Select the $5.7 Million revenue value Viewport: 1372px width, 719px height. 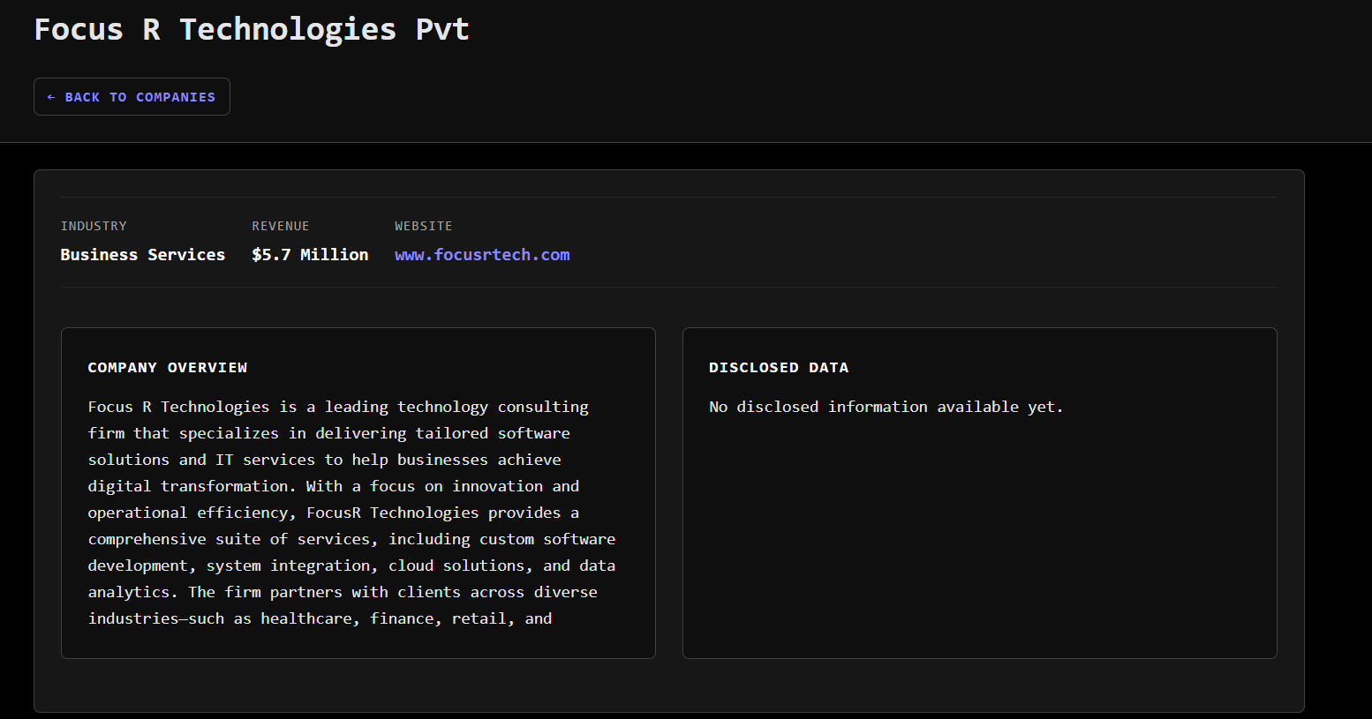pyautogui.click(x=310, y=255)
